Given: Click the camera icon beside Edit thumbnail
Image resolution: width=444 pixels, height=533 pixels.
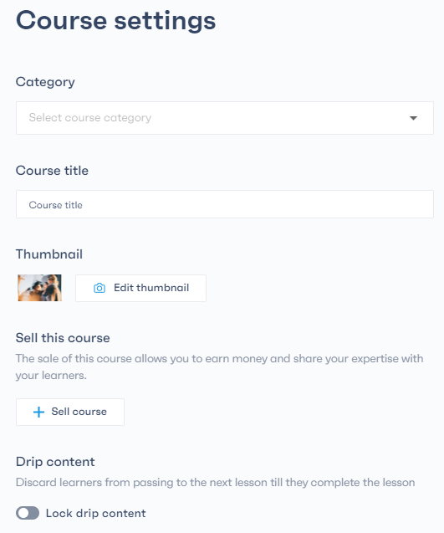Looking at the screenshot, I should 100,288.
